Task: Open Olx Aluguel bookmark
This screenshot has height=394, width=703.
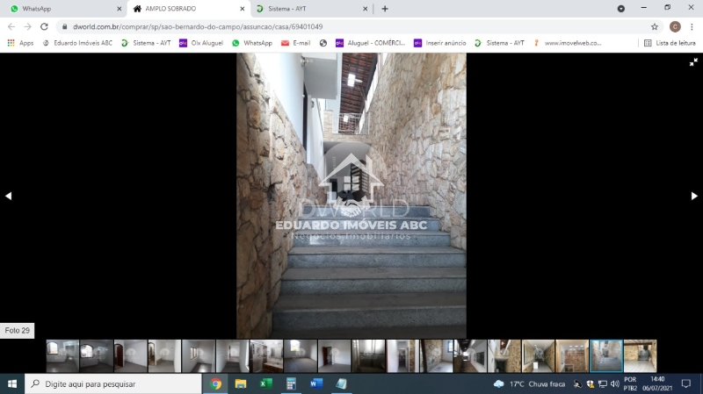Action: [201, 43]
